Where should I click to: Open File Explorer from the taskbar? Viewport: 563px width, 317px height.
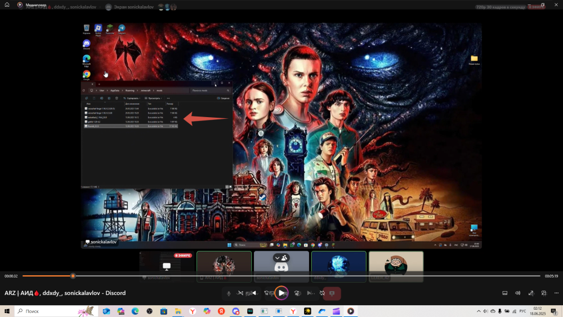(178, 311)
